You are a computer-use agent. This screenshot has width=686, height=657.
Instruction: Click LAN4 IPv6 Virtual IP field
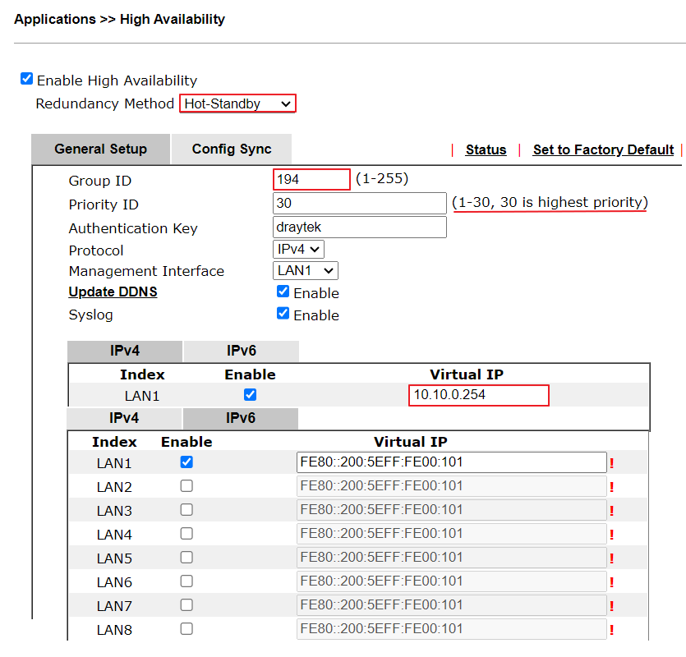click(x=452, y=534)
